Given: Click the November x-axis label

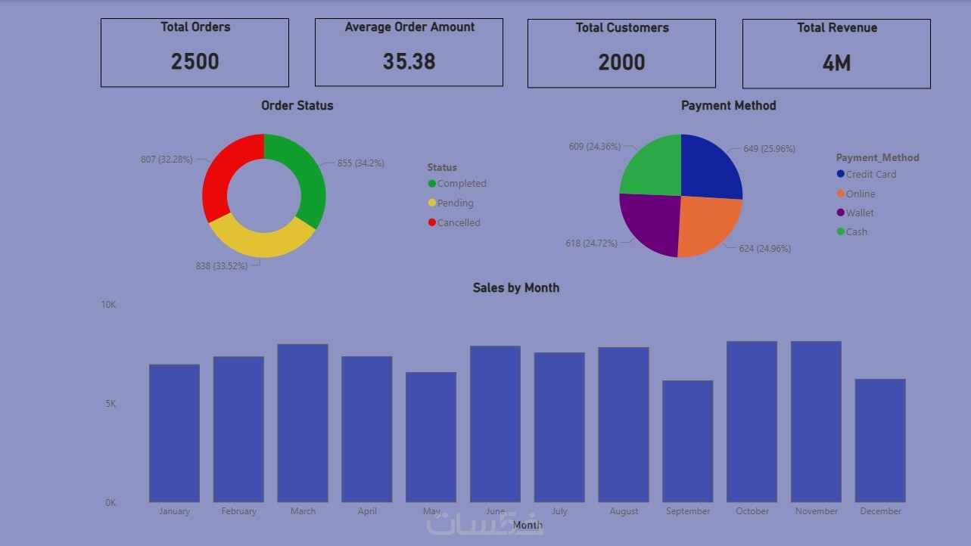Looking at the screenshot, I should pos(817,511).
